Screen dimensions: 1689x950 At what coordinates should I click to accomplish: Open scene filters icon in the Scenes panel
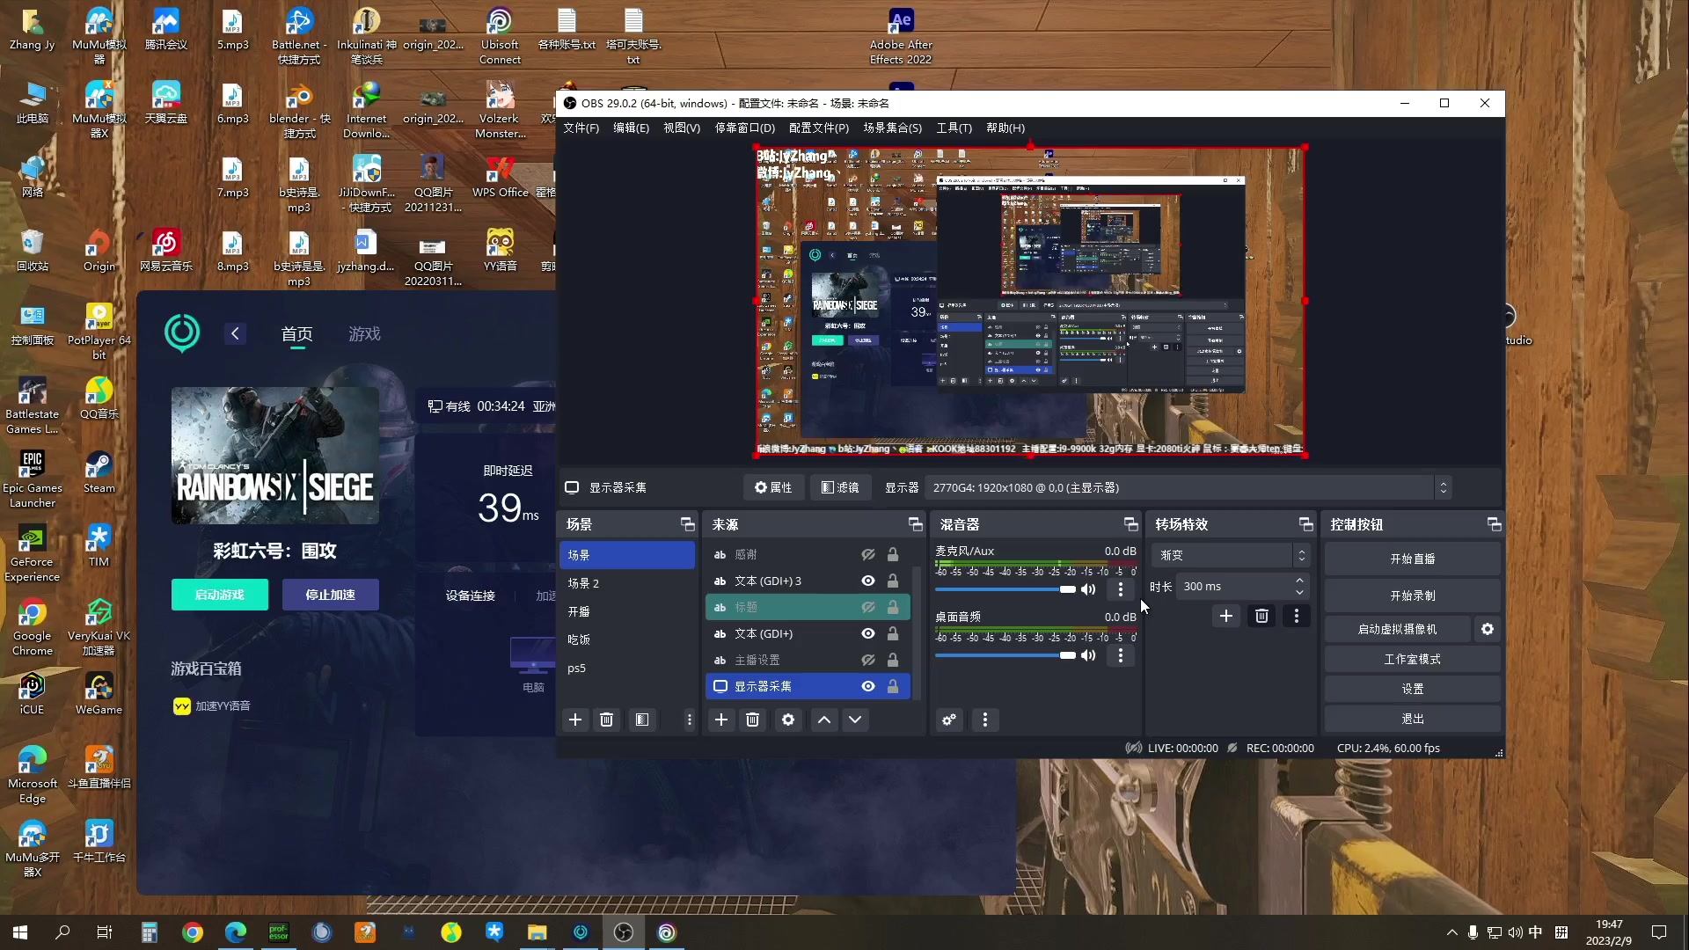pos(642,720)
